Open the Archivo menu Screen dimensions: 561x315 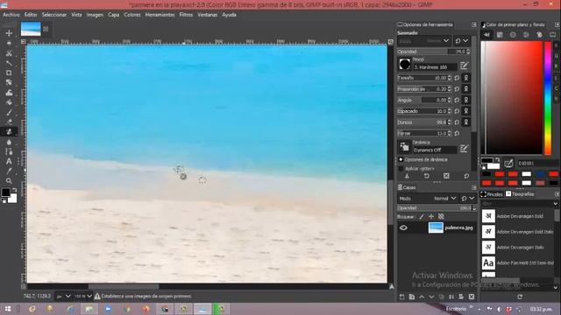pyautogui.click(x=11, y=15)
